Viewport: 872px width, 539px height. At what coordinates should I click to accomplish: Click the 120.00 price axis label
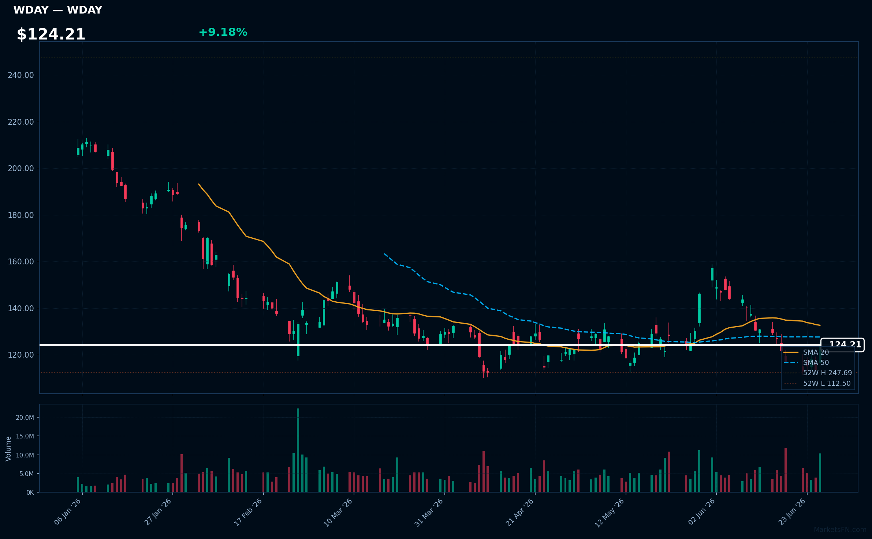click(x=21, y=355)
